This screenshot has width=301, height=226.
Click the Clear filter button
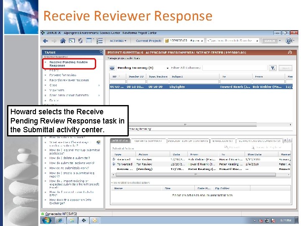pyautogui.click(x=286, y=68)
